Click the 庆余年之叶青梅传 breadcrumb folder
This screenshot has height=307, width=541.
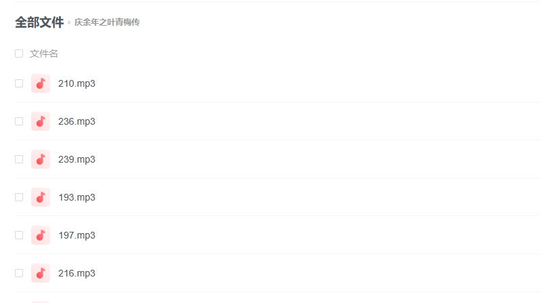click(x=107, y=22)
